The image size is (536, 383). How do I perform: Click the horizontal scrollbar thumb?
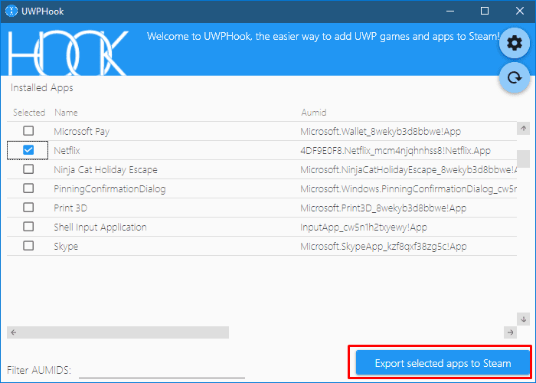[124, 332]
